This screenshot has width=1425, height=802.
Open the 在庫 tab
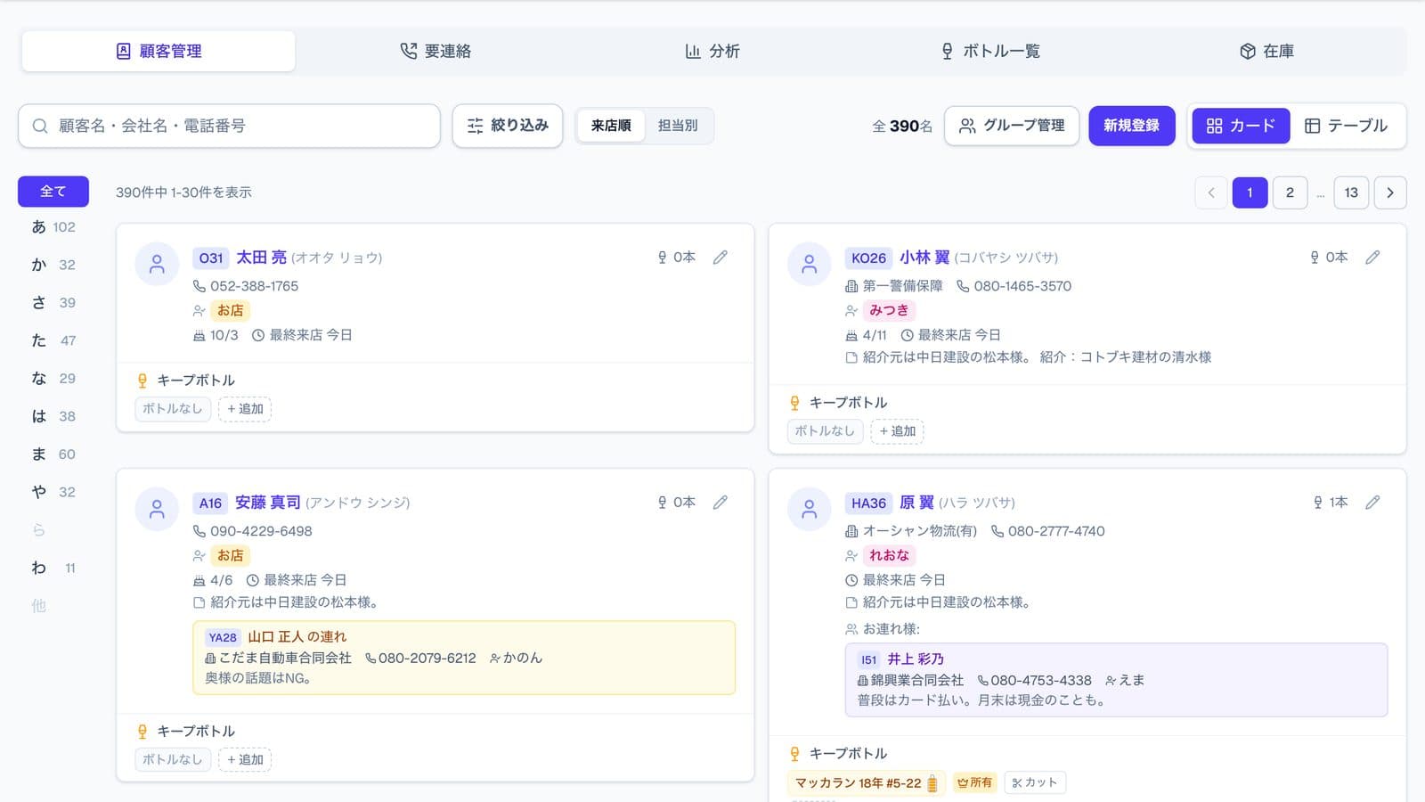click(x=1267, y=51)
